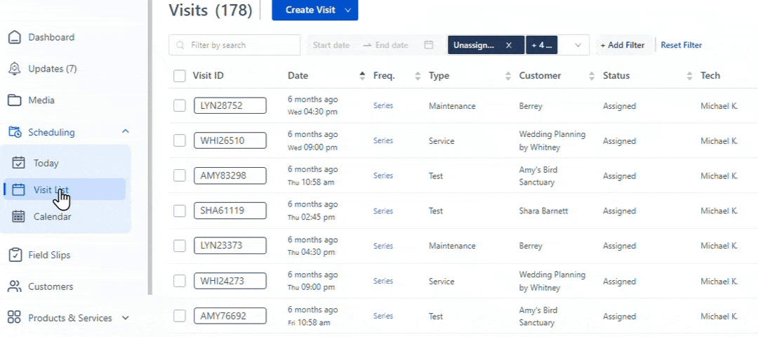Click the Media folder icon

pyautogui.click(x=15, y=100)
